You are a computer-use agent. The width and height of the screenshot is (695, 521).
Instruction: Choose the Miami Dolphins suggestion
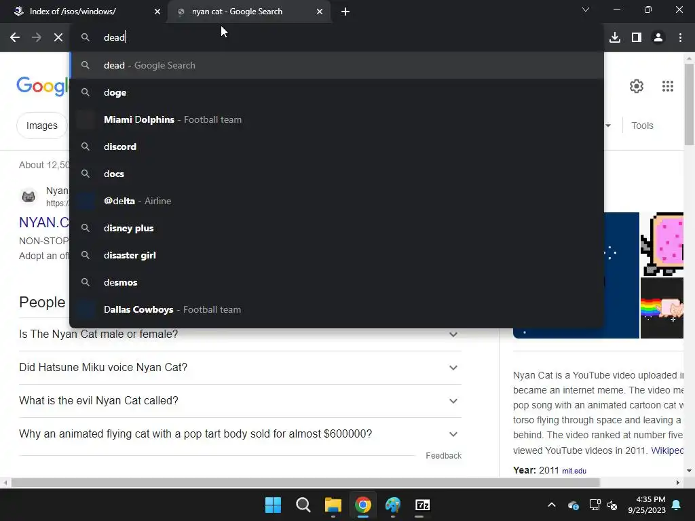tap(337, 119)
